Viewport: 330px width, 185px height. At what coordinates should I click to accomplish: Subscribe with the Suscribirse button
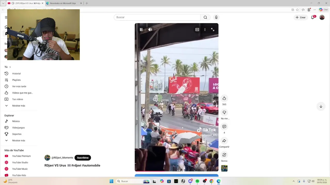click(x=83, y=158)
